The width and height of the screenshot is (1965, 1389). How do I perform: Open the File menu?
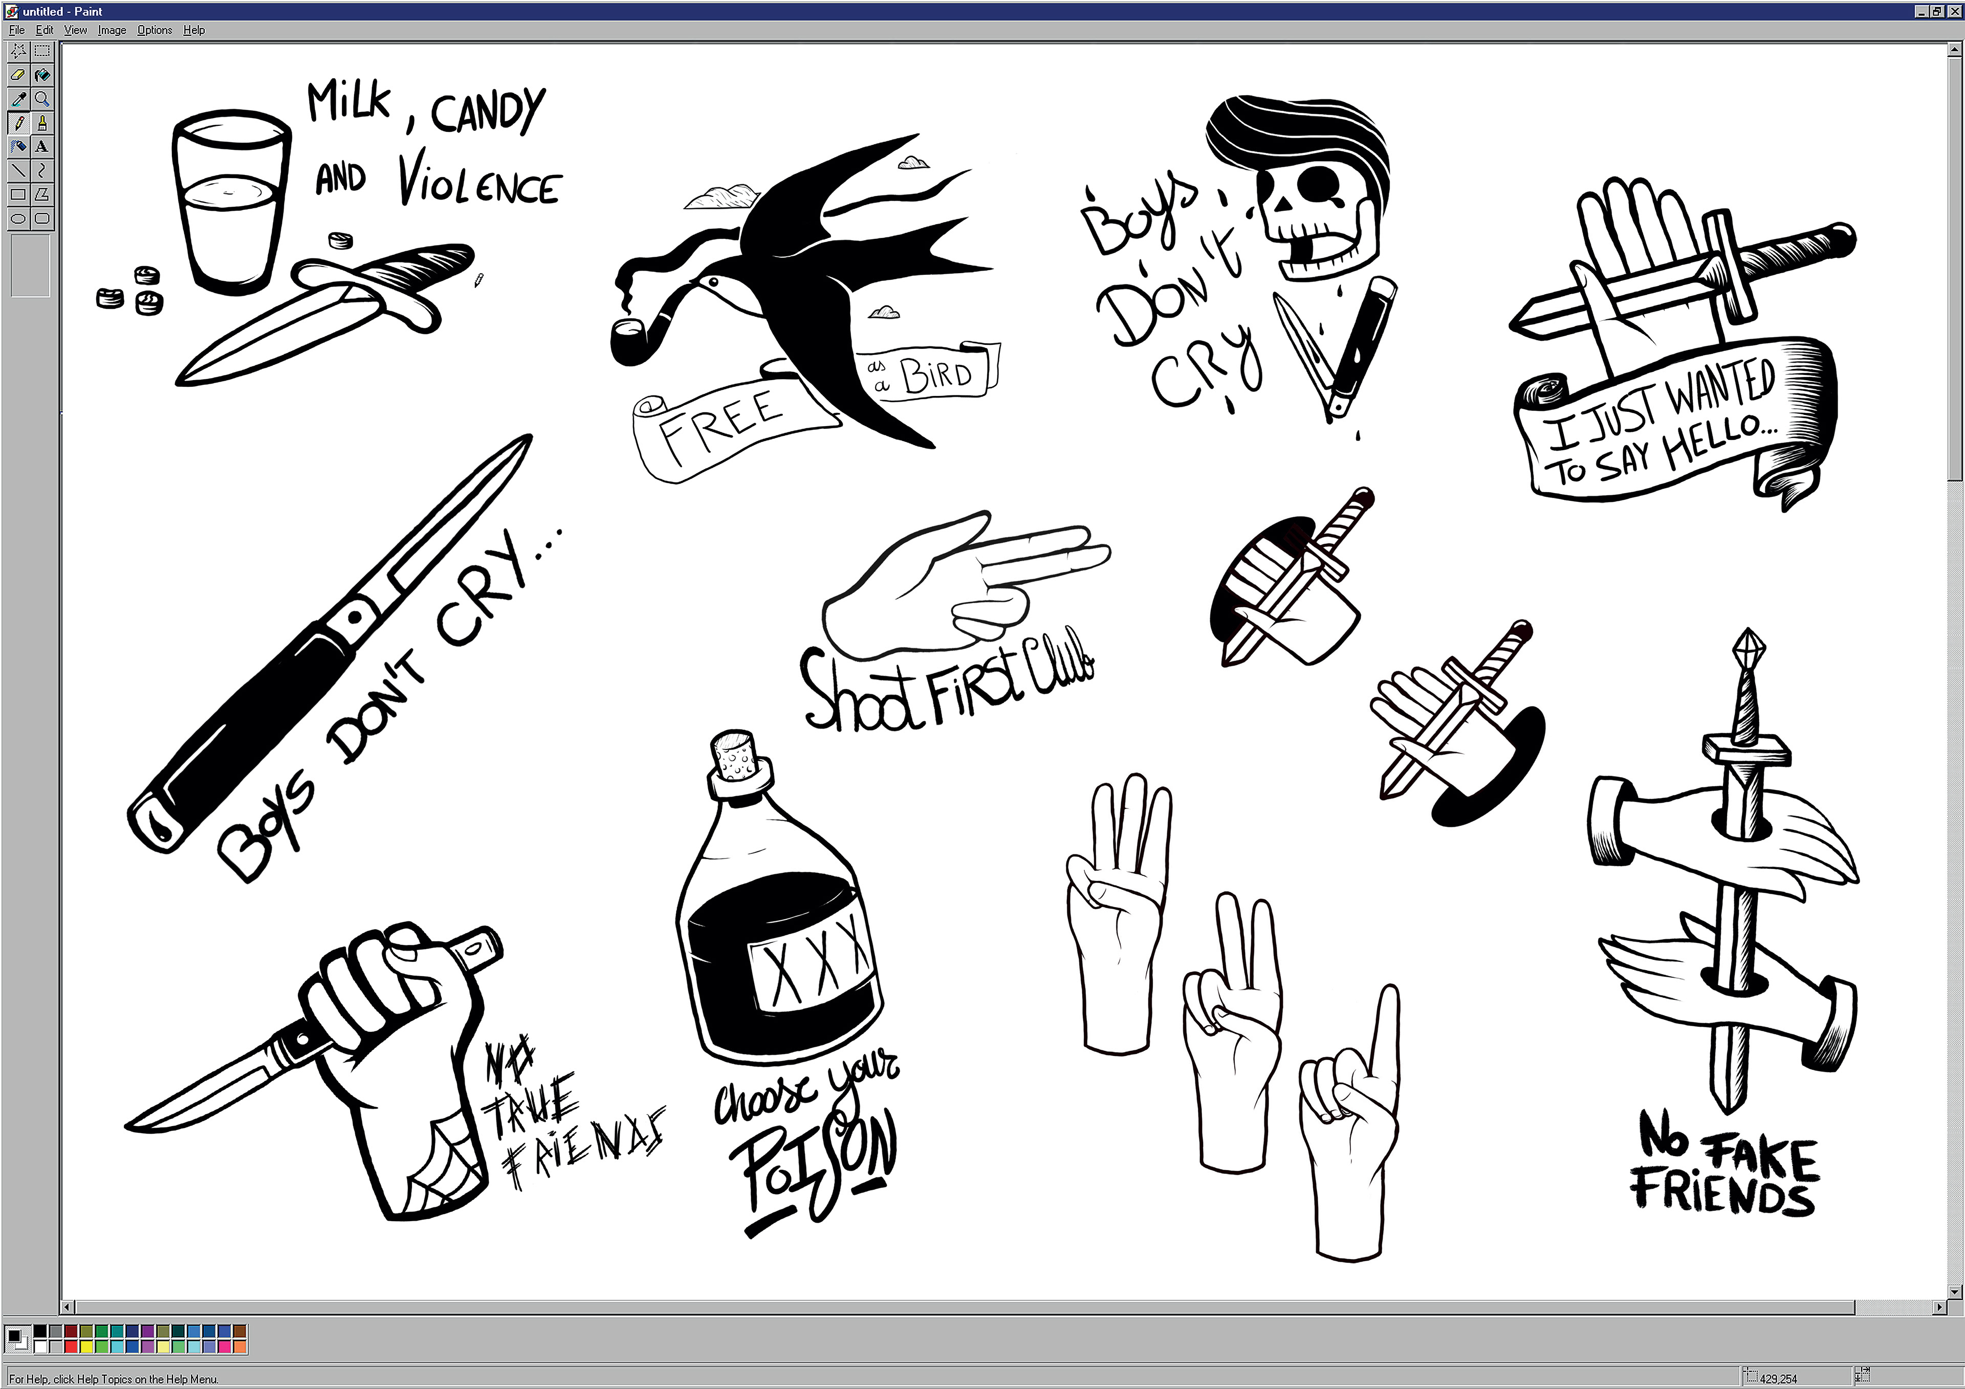pos(16,30)
